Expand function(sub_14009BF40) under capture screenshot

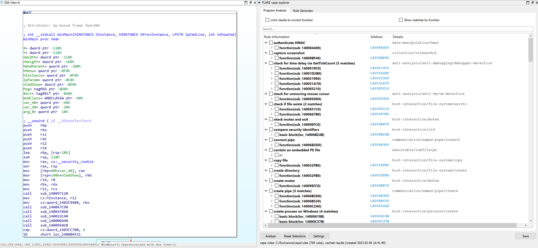coord(272,57)
